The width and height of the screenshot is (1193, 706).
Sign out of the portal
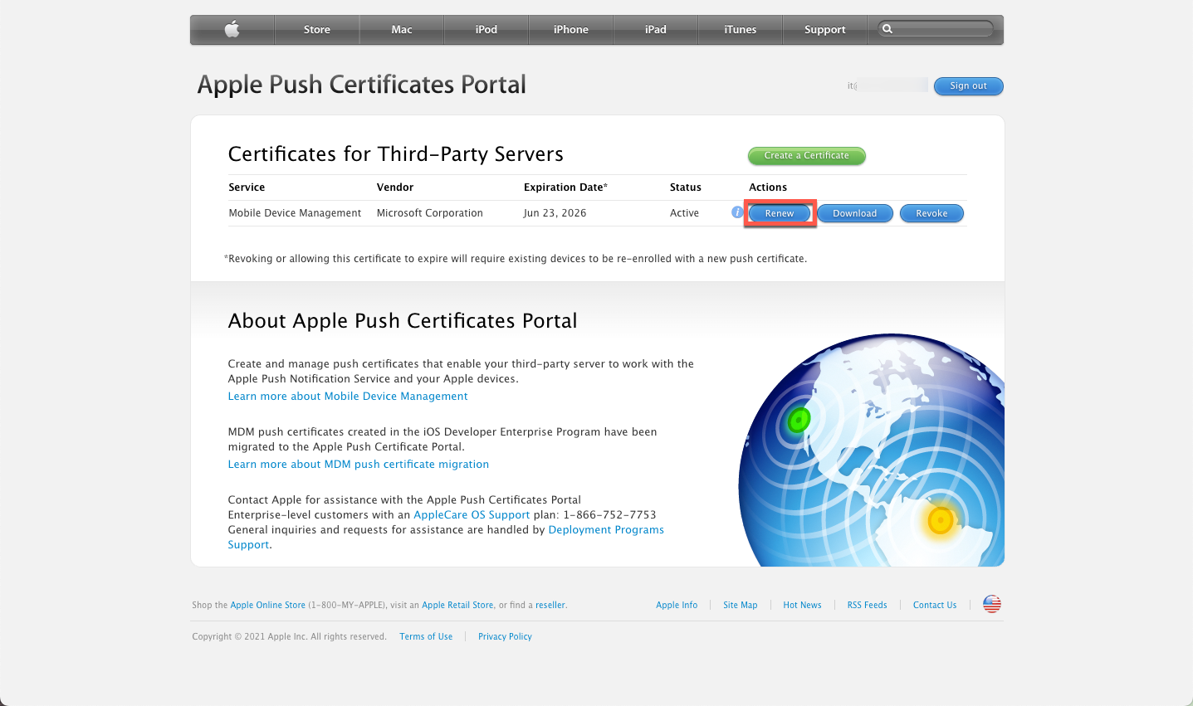click(x=968, y=86)
